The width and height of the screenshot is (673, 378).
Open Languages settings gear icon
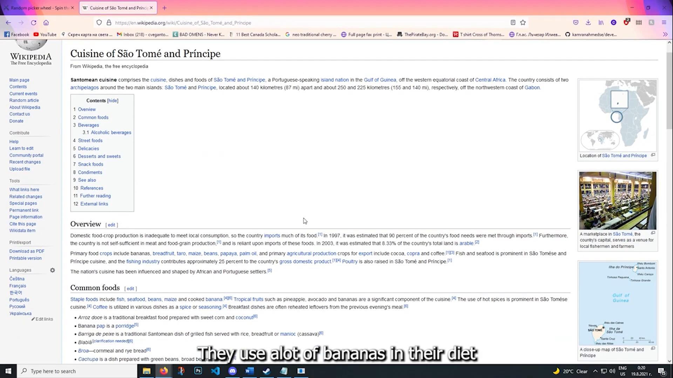coord(53,270)
